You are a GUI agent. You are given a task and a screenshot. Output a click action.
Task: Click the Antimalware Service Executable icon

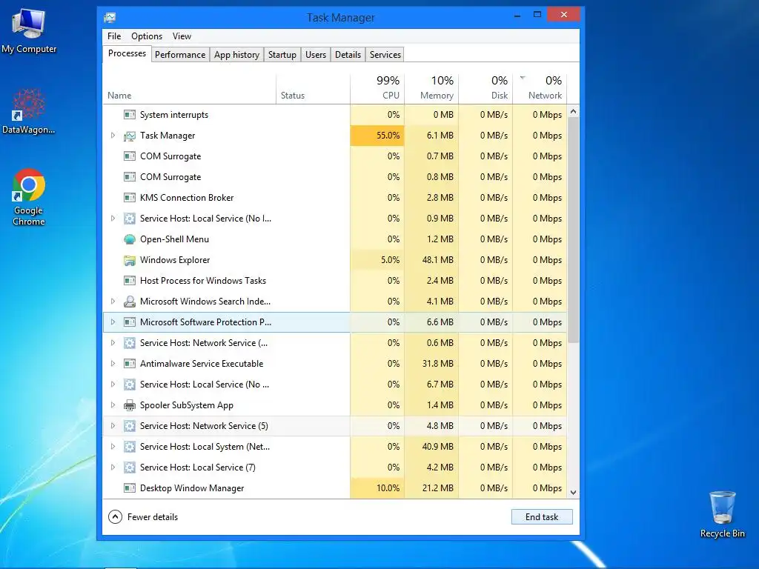tap(129, 363)
